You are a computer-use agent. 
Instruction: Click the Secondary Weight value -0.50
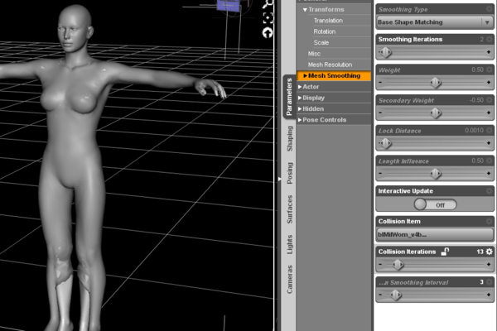[x=476, y=100]
